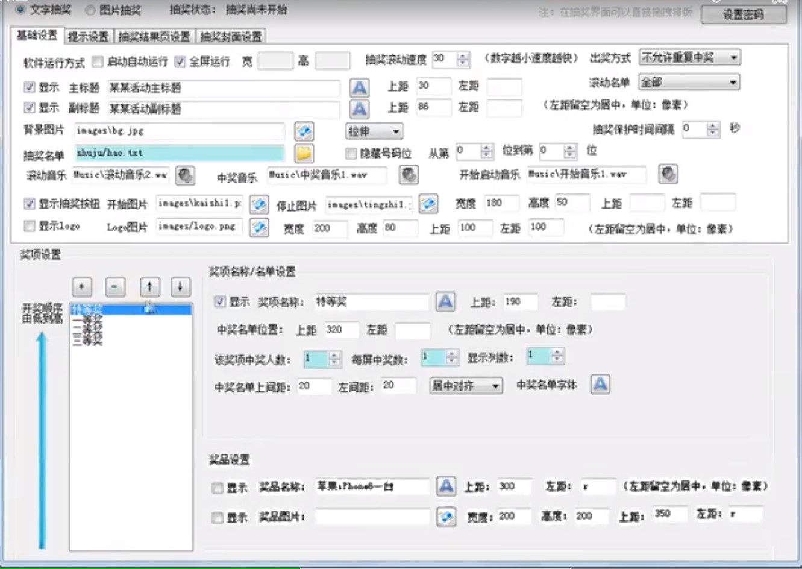This screenshot has width=802, height=569.
Task: Open the font settings for the main title
Action: click(359, 88)
